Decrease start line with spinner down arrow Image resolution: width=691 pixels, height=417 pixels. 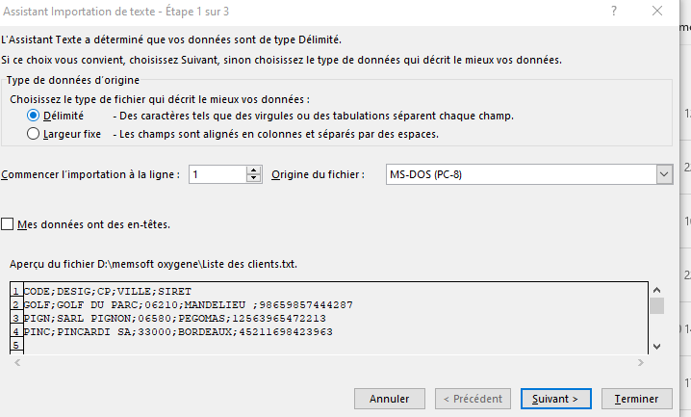[x=254, y=179]
